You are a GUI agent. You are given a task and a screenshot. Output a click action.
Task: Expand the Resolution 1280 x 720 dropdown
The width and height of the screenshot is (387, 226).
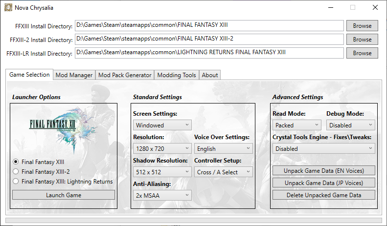click(162, 148)
